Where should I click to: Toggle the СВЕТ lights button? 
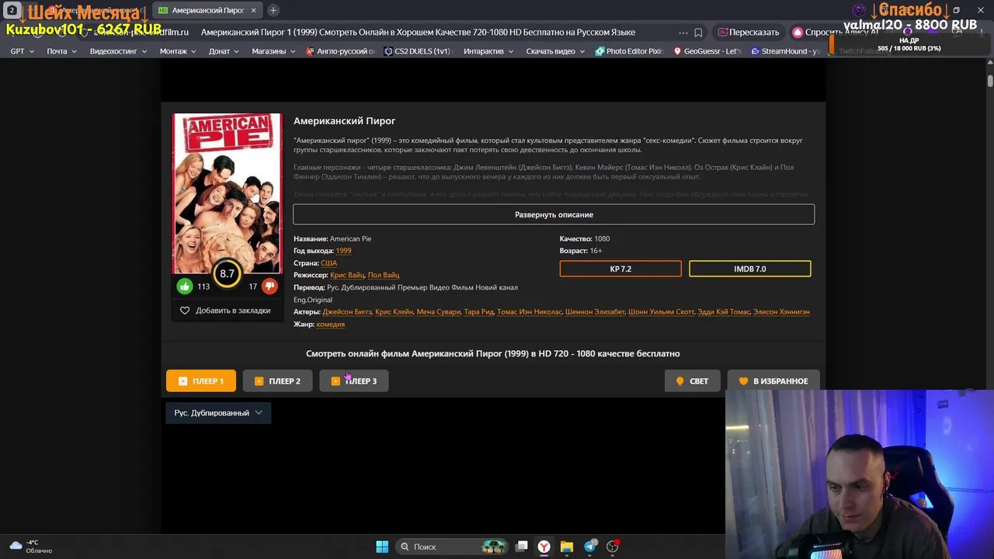click(x=692, y=381)
